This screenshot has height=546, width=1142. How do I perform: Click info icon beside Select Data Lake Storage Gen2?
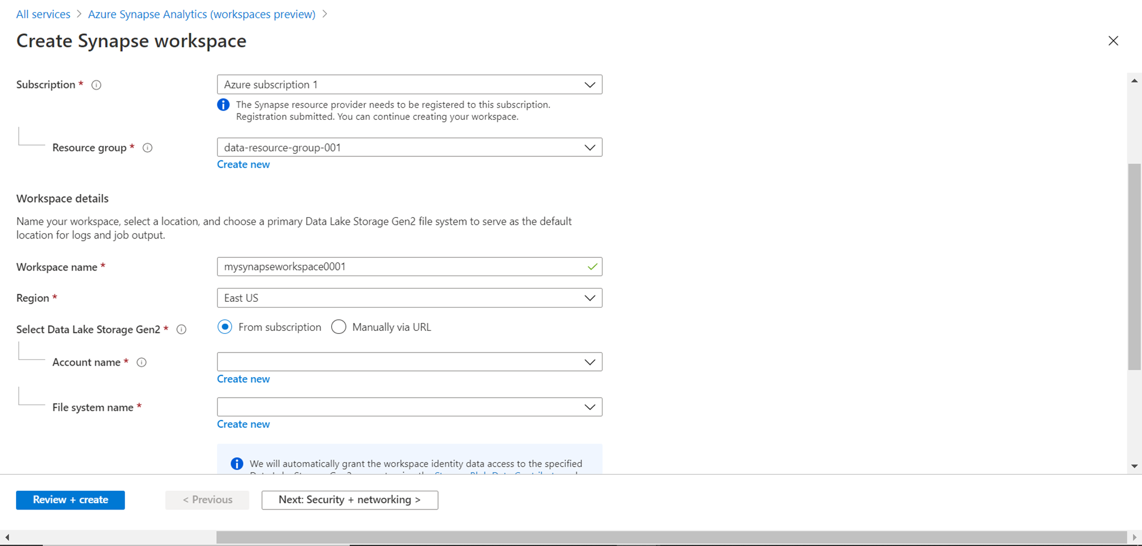pyautogui.click(x=182, y=329)
